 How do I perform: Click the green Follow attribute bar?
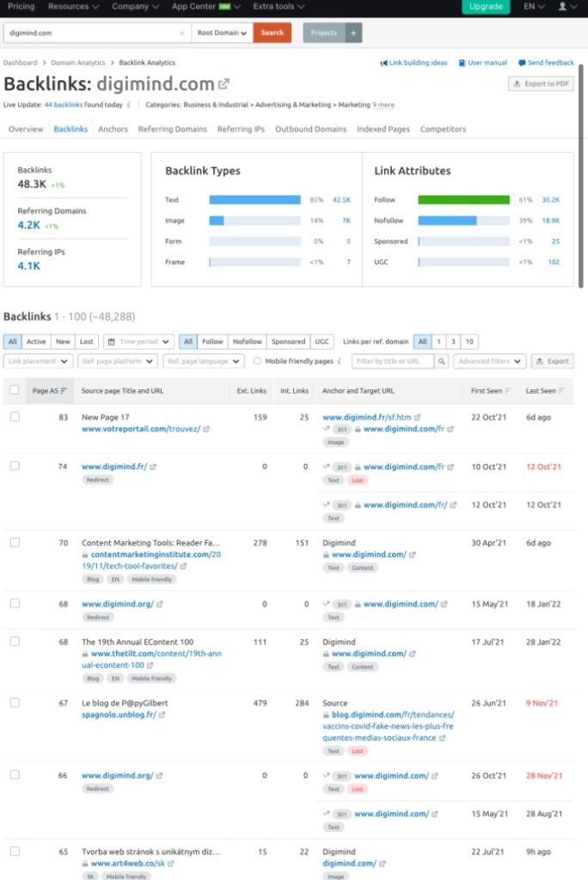(464, 199)
